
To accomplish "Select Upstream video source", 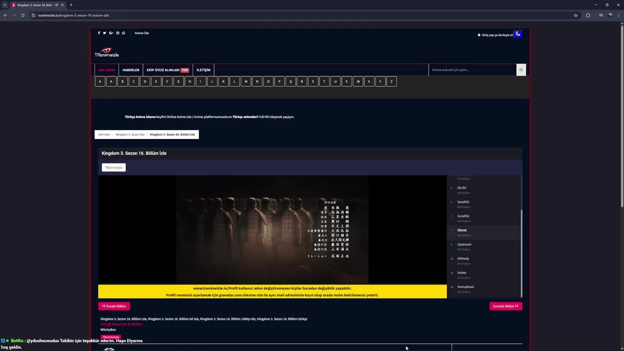I will [x=484, y=246].
